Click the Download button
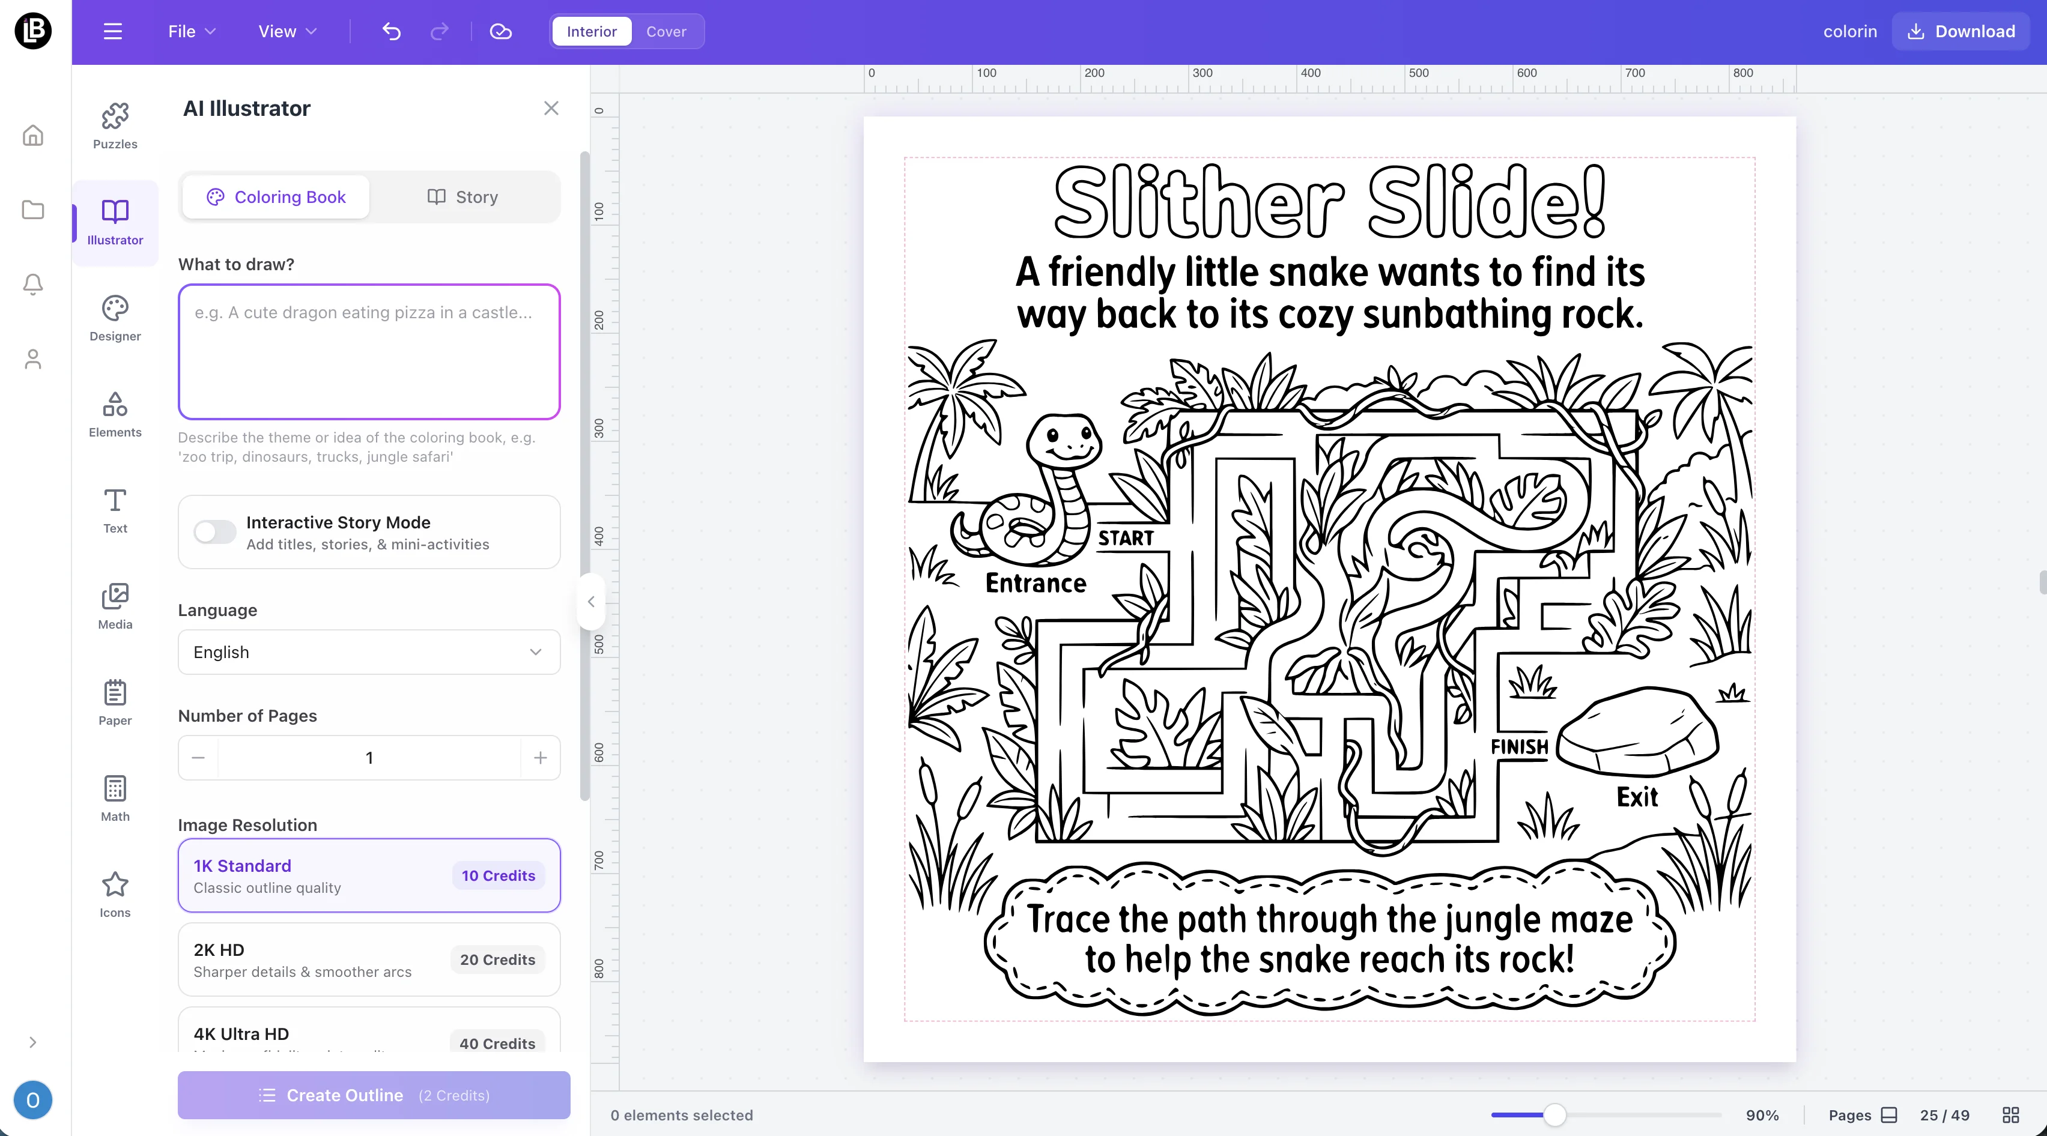Image resolution: width=2047 pixels, height=1136 pixels. pyautogui.click(x=1961, y=31)
